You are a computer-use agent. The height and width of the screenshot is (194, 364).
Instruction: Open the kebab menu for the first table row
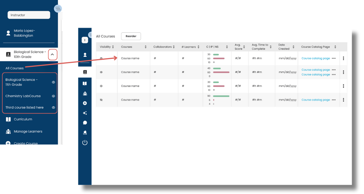(344, 58)
